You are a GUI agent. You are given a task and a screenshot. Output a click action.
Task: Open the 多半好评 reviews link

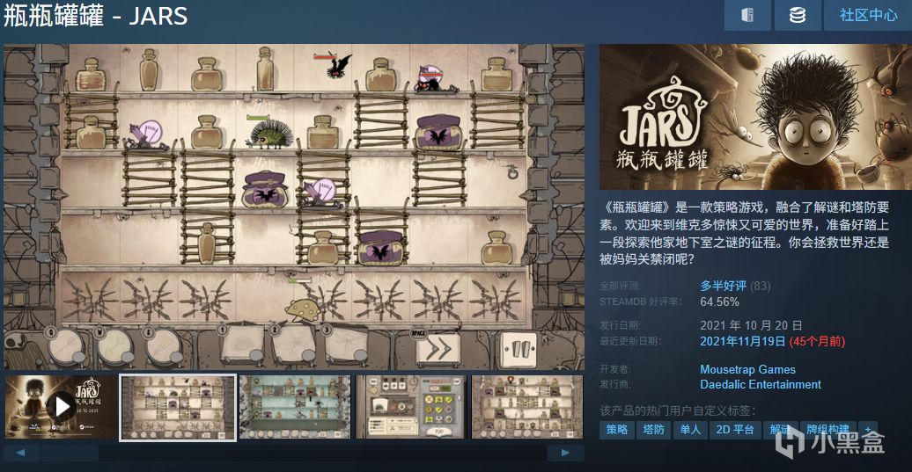[723, 286]
